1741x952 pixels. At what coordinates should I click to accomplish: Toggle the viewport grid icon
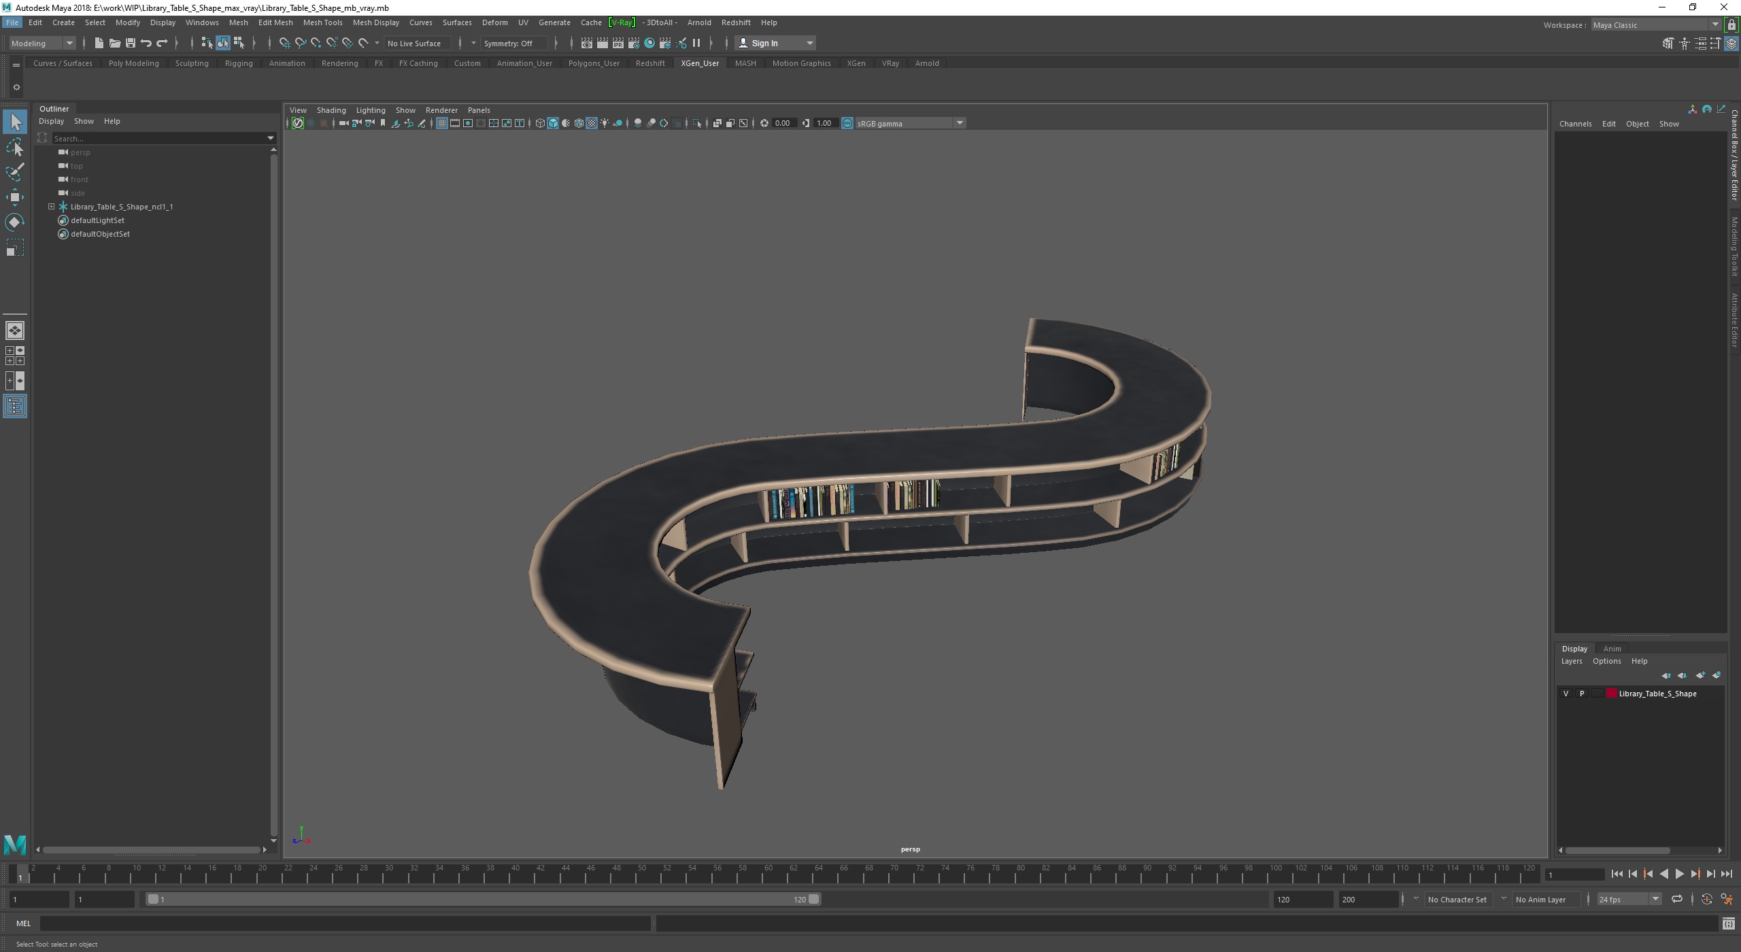pyautogui.click(x=442, y=123)
